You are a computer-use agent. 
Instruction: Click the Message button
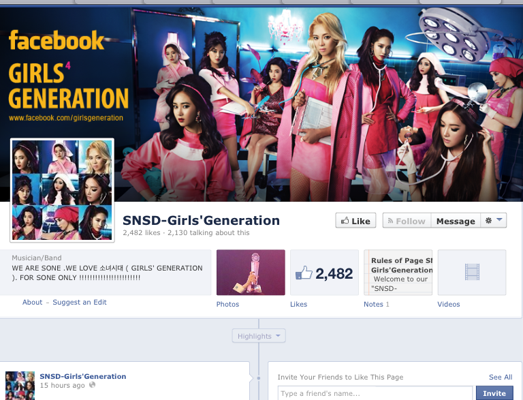point(456,221)
